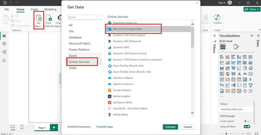261x135 pixels.
Task: Choose the Azure category
Action: (85, 56)
